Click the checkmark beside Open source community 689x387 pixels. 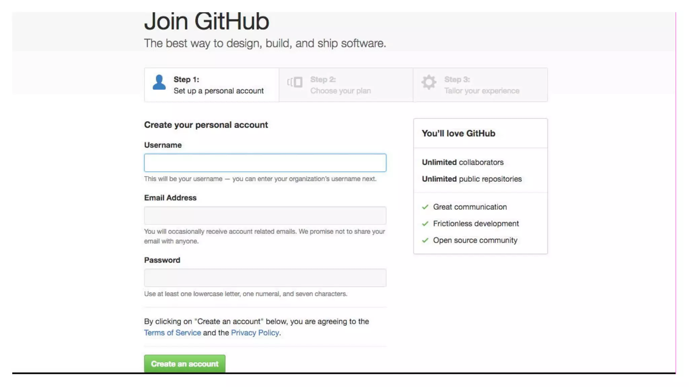coord(425,241)
